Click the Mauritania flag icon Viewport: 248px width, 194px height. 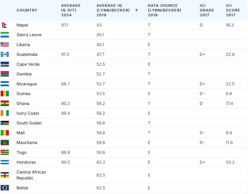pos(5,143)
